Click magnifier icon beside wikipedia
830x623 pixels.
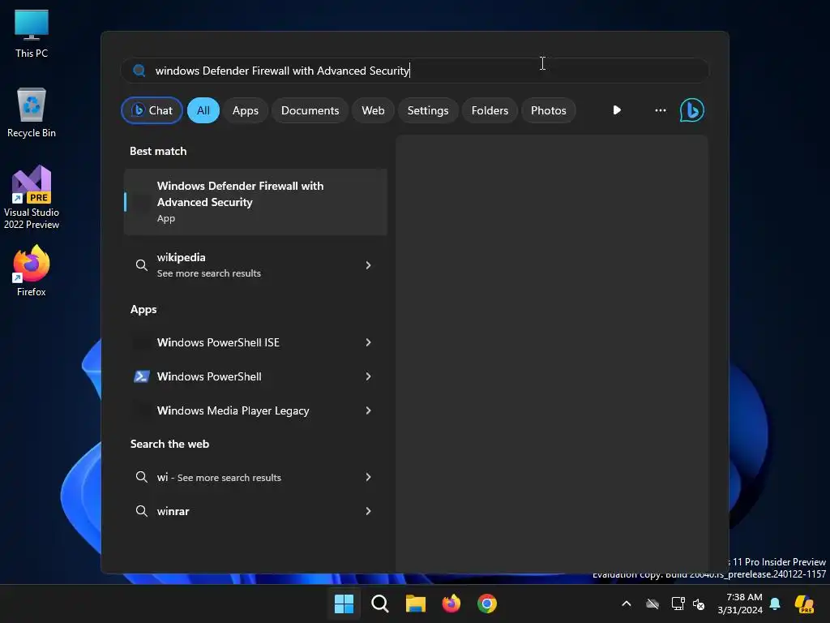141,265
